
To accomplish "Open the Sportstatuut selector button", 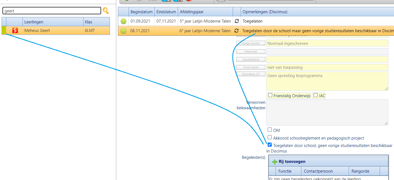I will tap(251, 59).
